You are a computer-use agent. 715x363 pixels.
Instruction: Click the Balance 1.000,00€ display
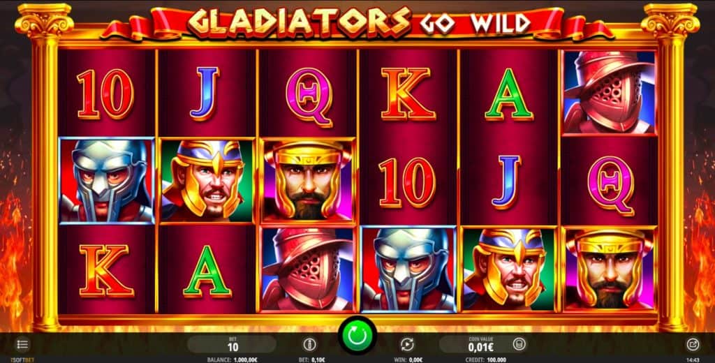pos(233,360)
